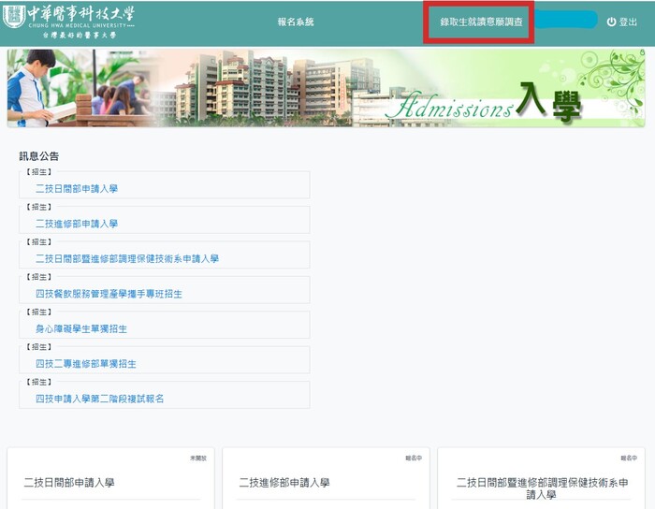Click the 登出 logout button
The width and height of the screenshot is (655, 509).
[622, 22]
